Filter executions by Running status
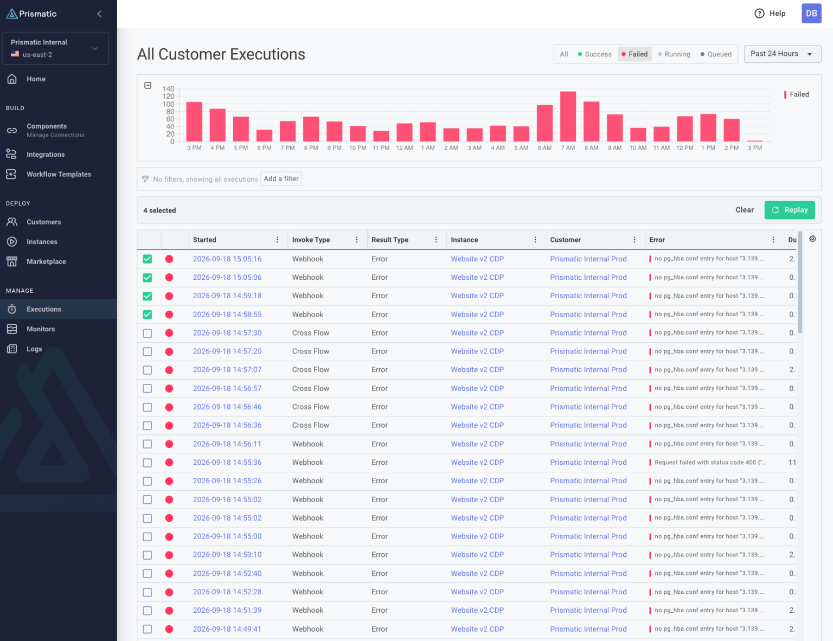 [674, 54]
